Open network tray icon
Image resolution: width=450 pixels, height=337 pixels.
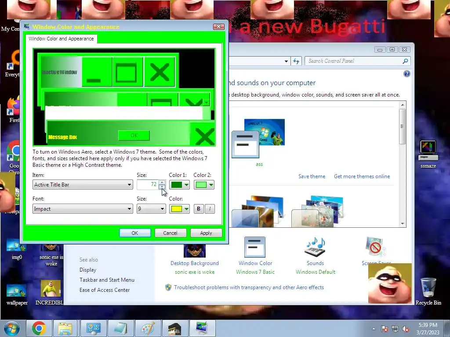tap(395, 329)
